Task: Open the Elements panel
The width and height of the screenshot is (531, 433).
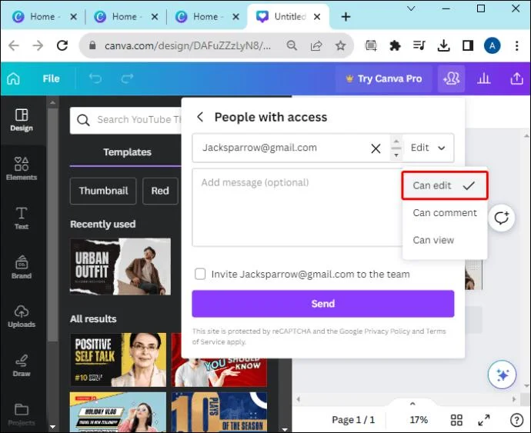Action: click(x=22, y=168)
